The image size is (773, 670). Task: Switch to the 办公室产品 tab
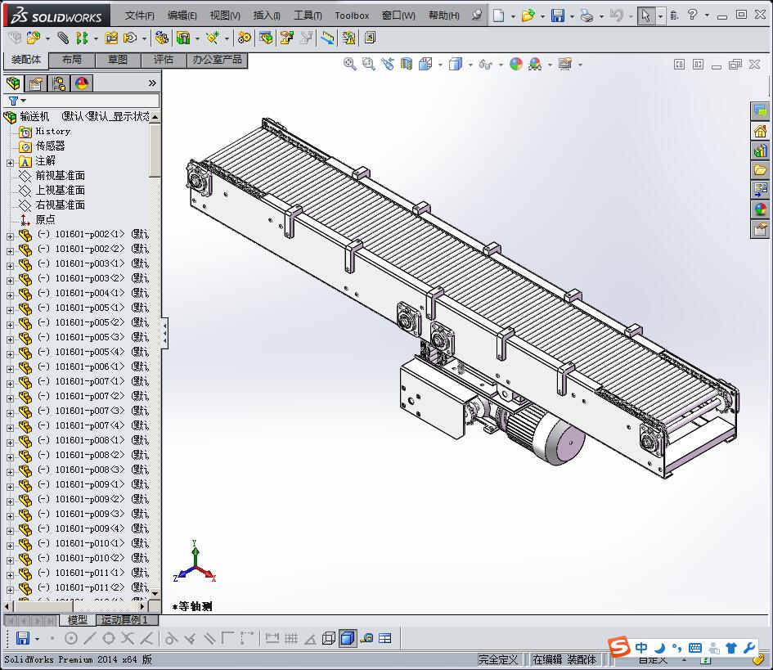click(x=218, y=61)
